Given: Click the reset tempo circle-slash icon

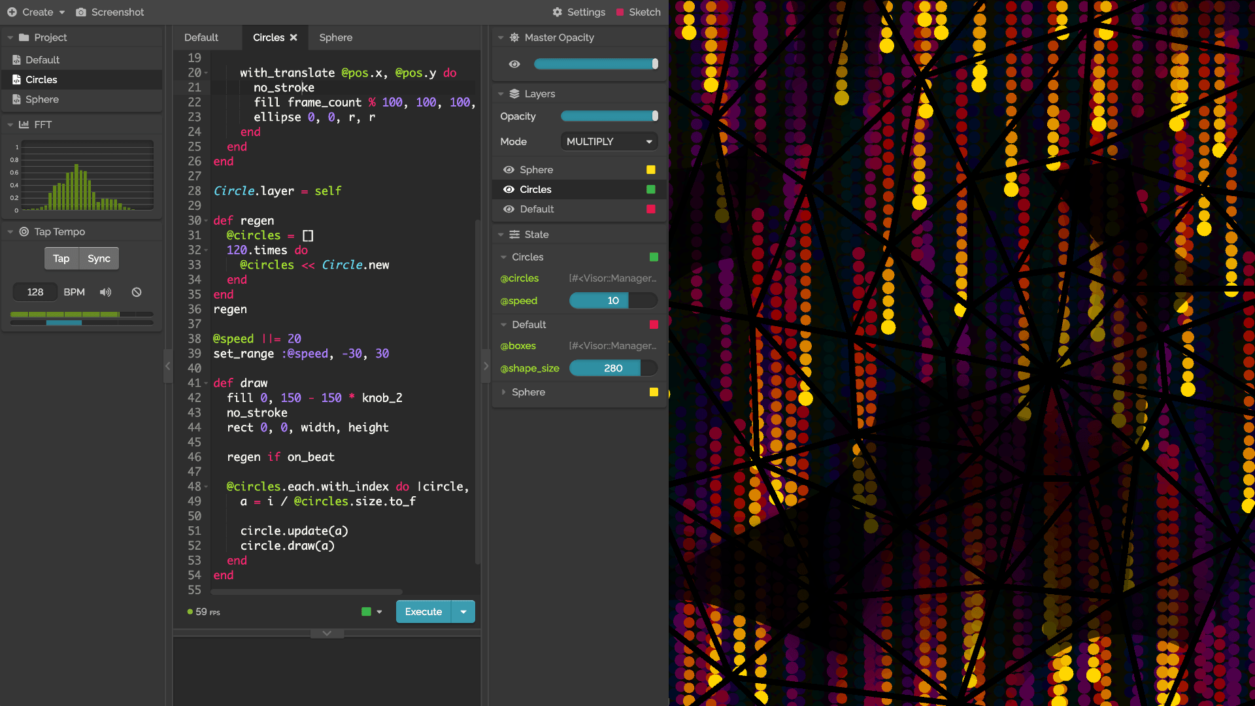Looking at the screenshot, I should coord(137,292).
